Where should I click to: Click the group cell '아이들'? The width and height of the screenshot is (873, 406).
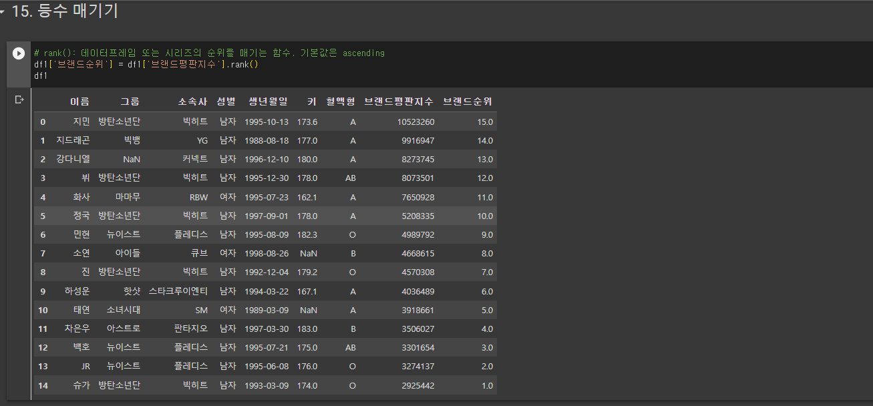[128, 253]
